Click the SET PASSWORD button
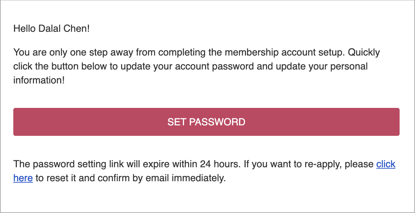415x213 pixels. click(206, 122)
